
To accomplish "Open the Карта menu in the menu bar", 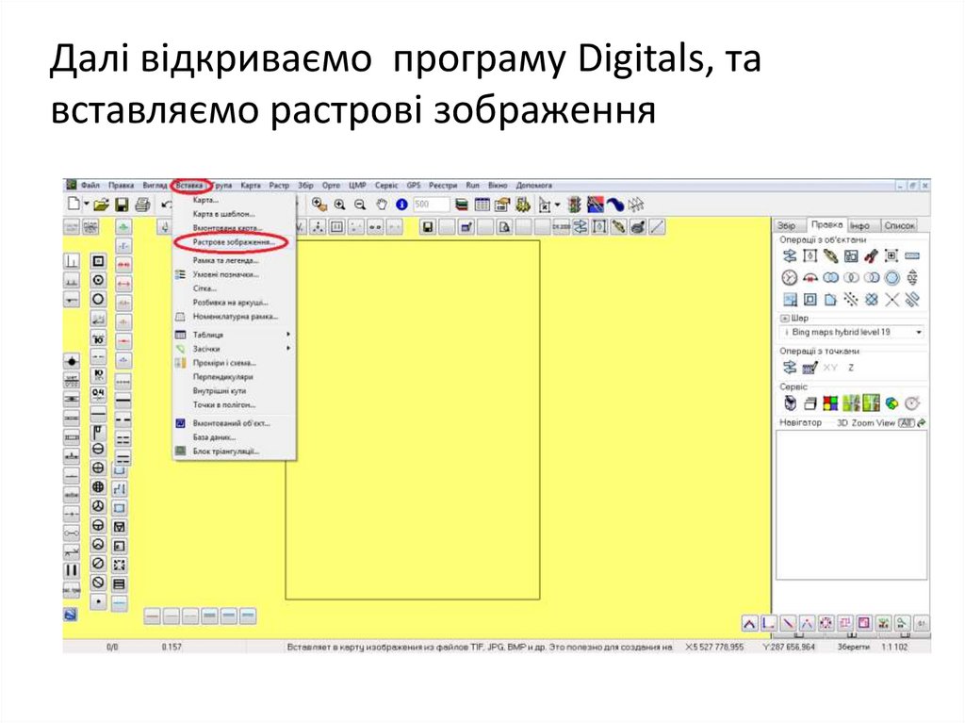I will pos(251,186).
